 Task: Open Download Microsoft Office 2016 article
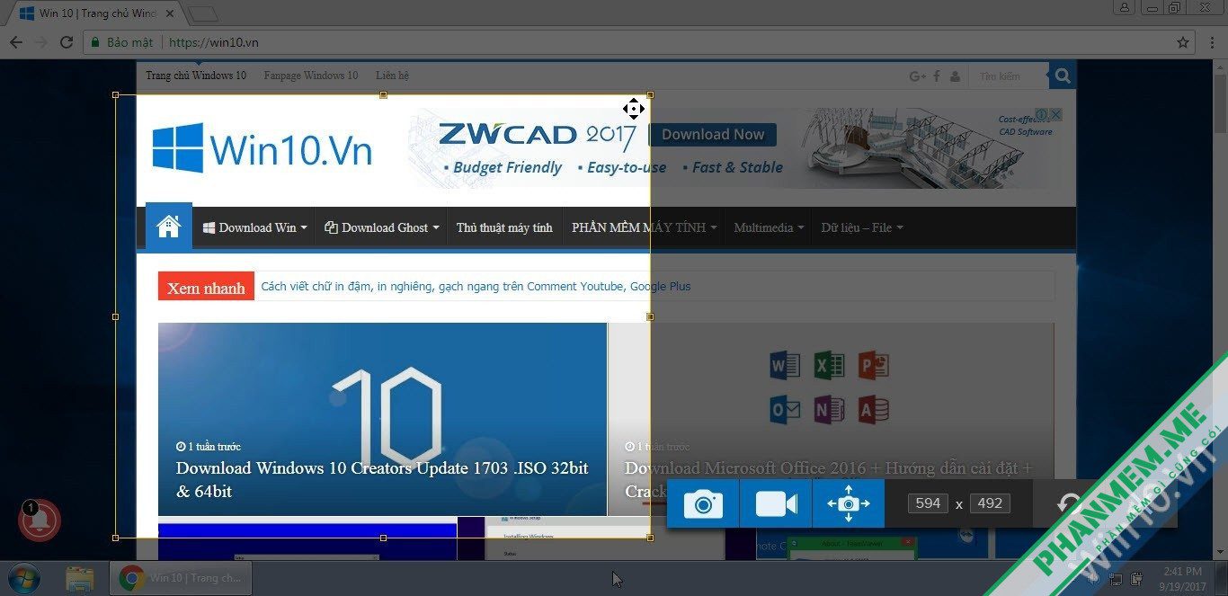[x=828, y=479]
